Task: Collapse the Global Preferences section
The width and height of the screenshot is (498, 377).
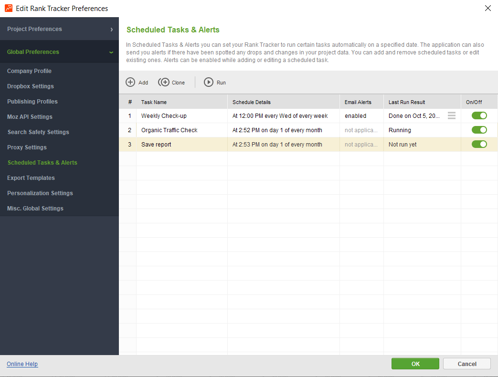Action: tap(59, 52)
